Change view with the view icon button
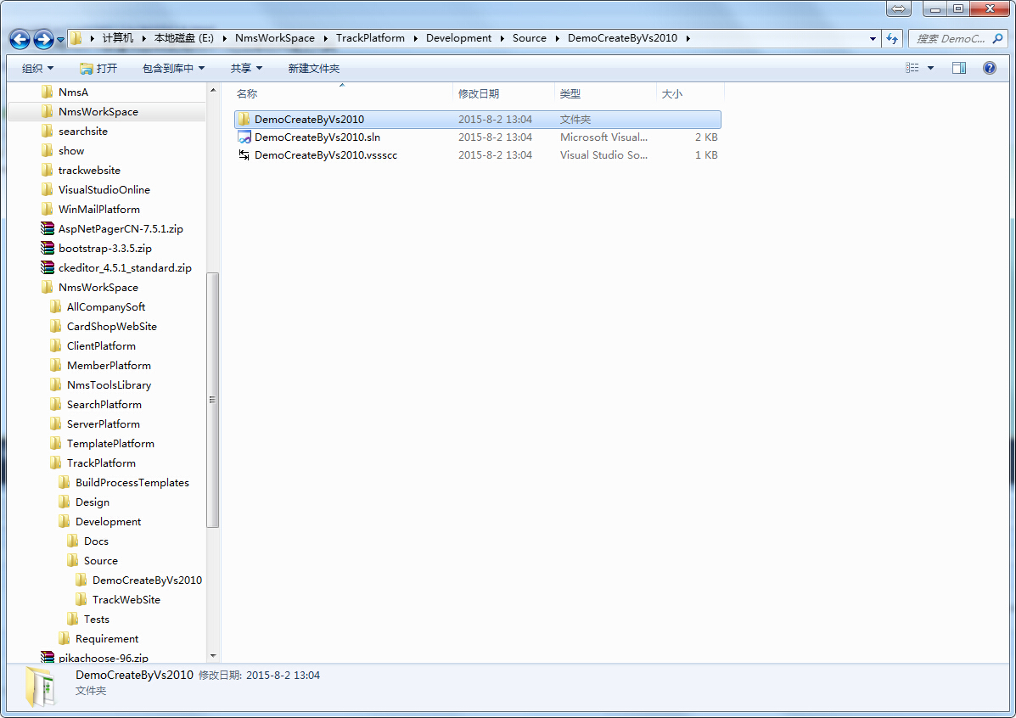The image size is (1016, 718). 912,68
